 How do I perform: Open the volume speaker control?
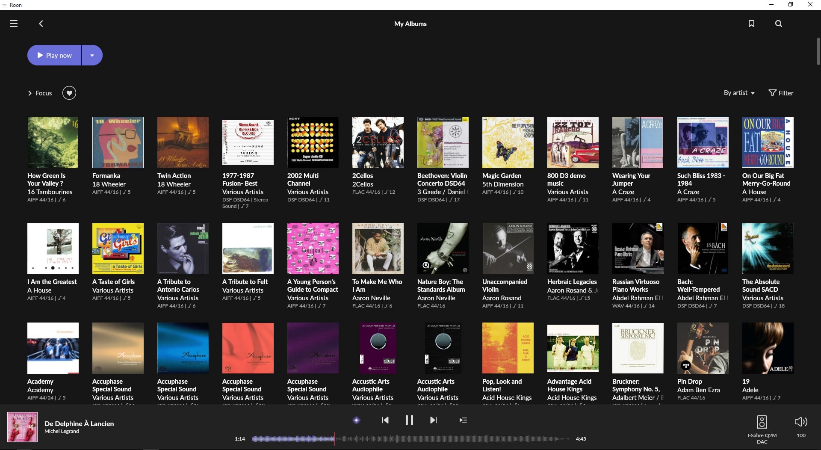tap(801, 422)
